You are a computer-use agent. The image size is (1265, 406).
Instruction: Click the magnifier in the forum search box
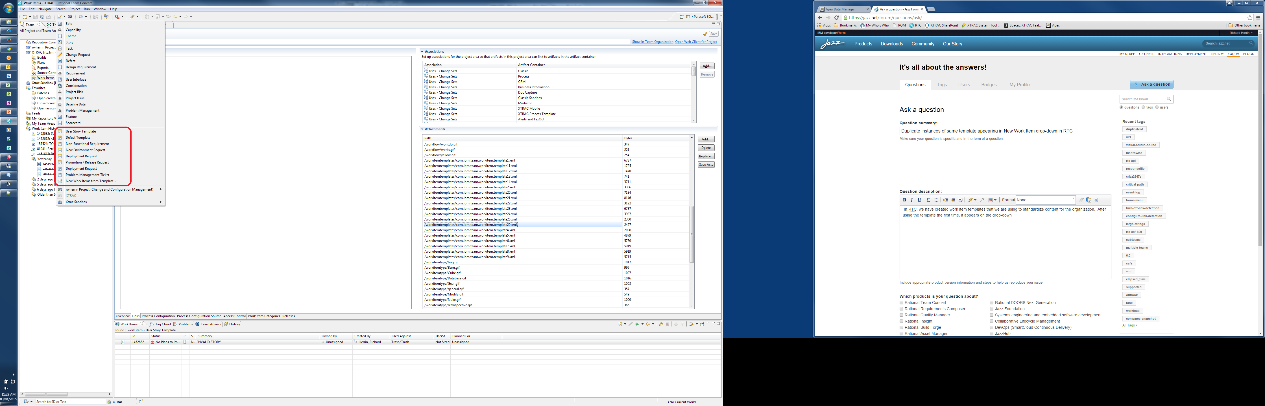coord(1169,99)
